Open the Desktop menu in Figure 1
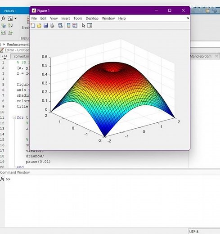The height and width of the screenshot is (234, 220). click(x=92, y=18)
